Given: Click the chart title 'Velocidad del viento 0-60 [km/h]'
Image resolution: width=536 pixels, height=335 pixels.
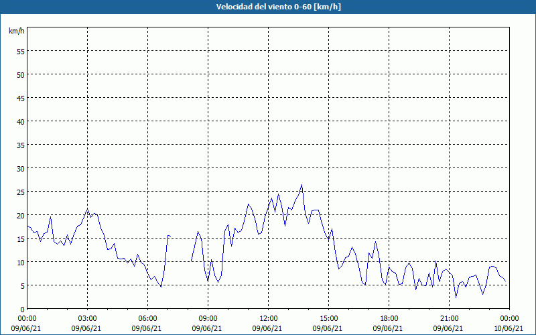Looking at the screenshot, I should 278,7.
